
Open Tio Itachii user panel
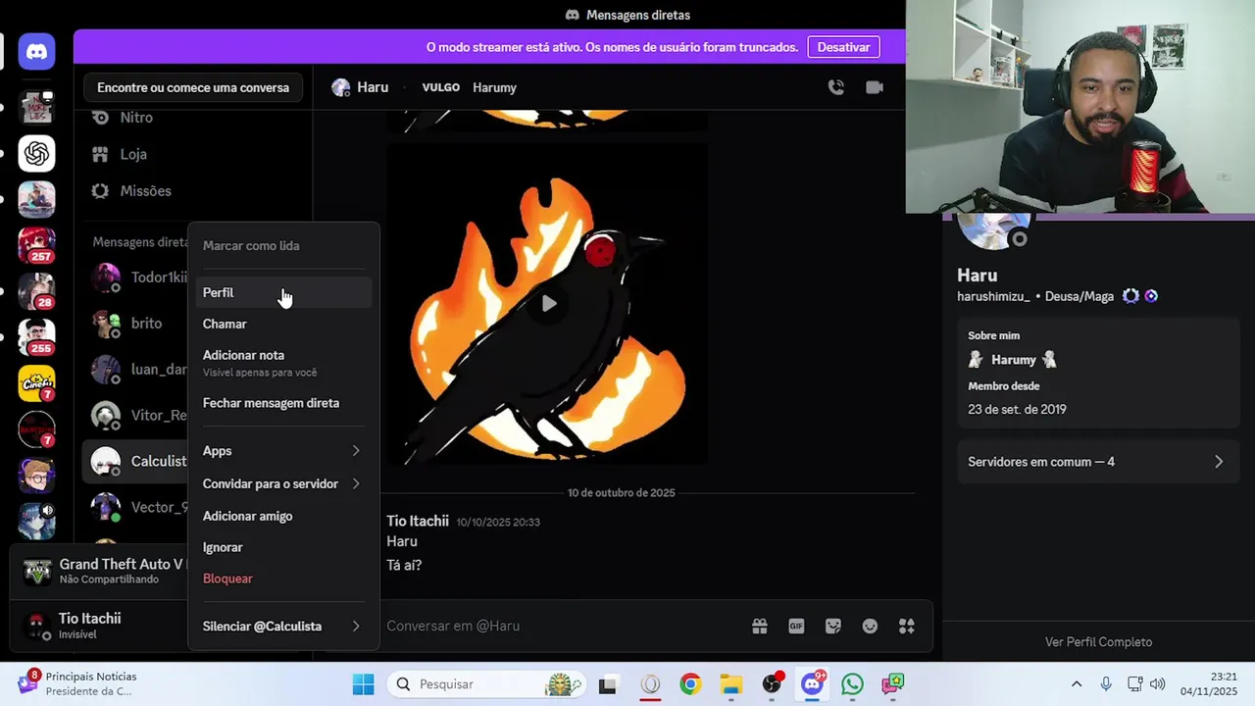click(98, 626)
